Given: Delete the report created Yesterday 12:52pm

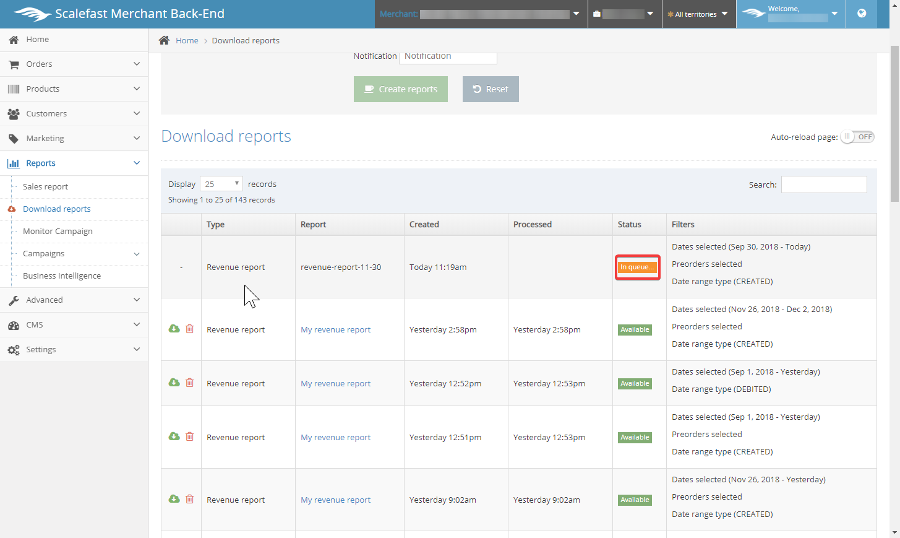Looking at the screenshot, I should point(190,383).
